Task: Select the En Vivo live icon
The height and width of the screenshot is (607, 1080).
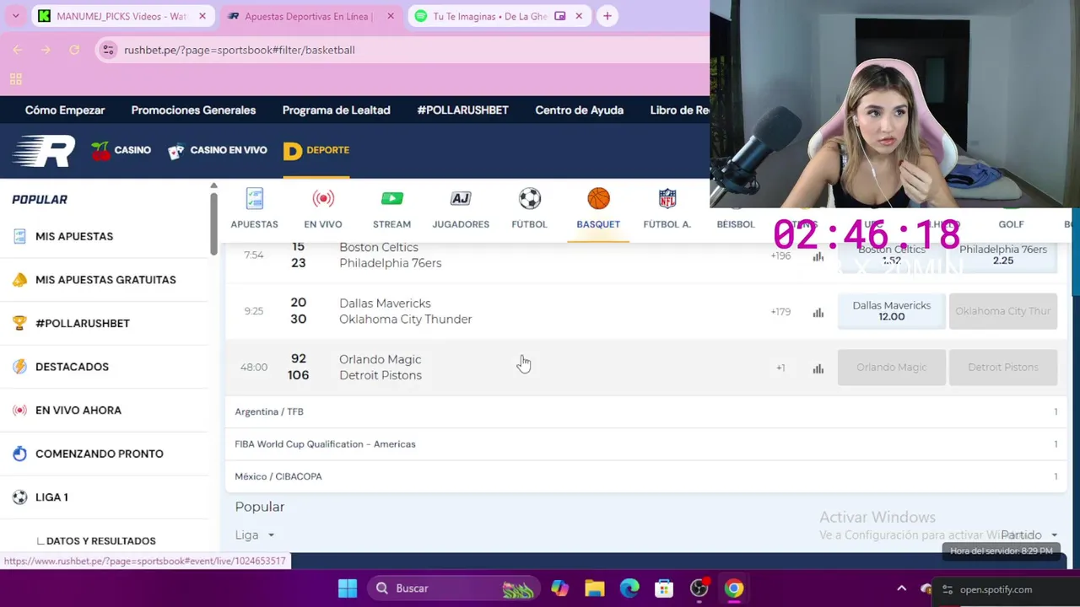Action: click(323, 199)
